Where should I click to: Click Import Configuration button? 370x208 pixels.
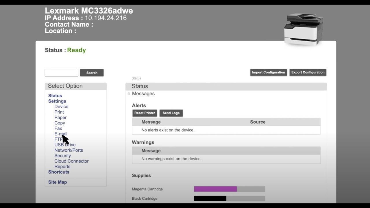269,72
